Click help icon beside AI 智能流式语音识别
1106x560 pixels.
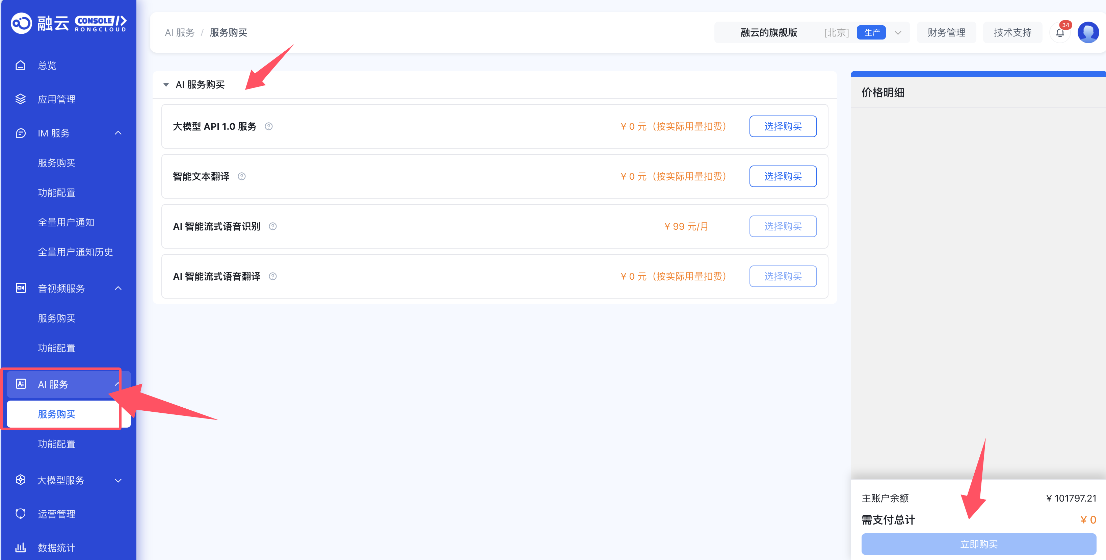(x=273, y=226)
